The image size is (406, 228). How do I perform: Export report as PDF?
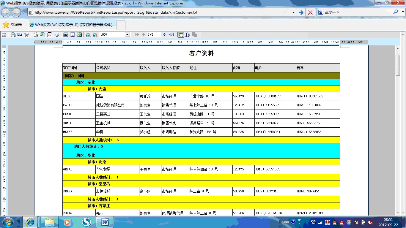[x=50, y=35]
